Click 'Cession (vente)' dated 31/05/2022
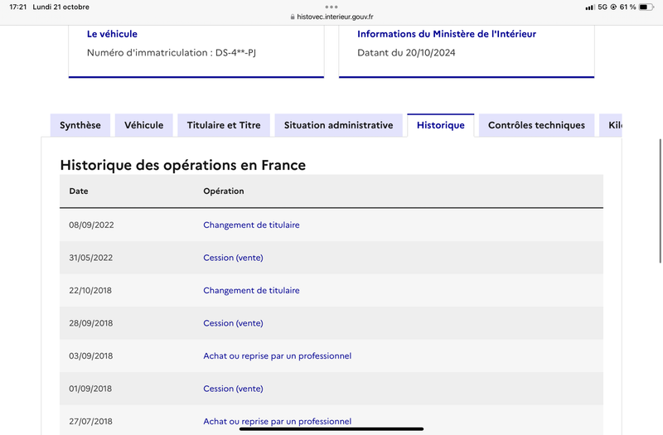Image resolution: width=663 pixels, height=435 pixels. (233, 258)
